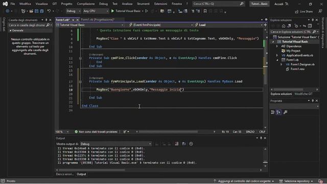The height and width of the screenshot is (184, 327).
Task: Click the clock timestamp icon in Output
Action: pos(191,144)
